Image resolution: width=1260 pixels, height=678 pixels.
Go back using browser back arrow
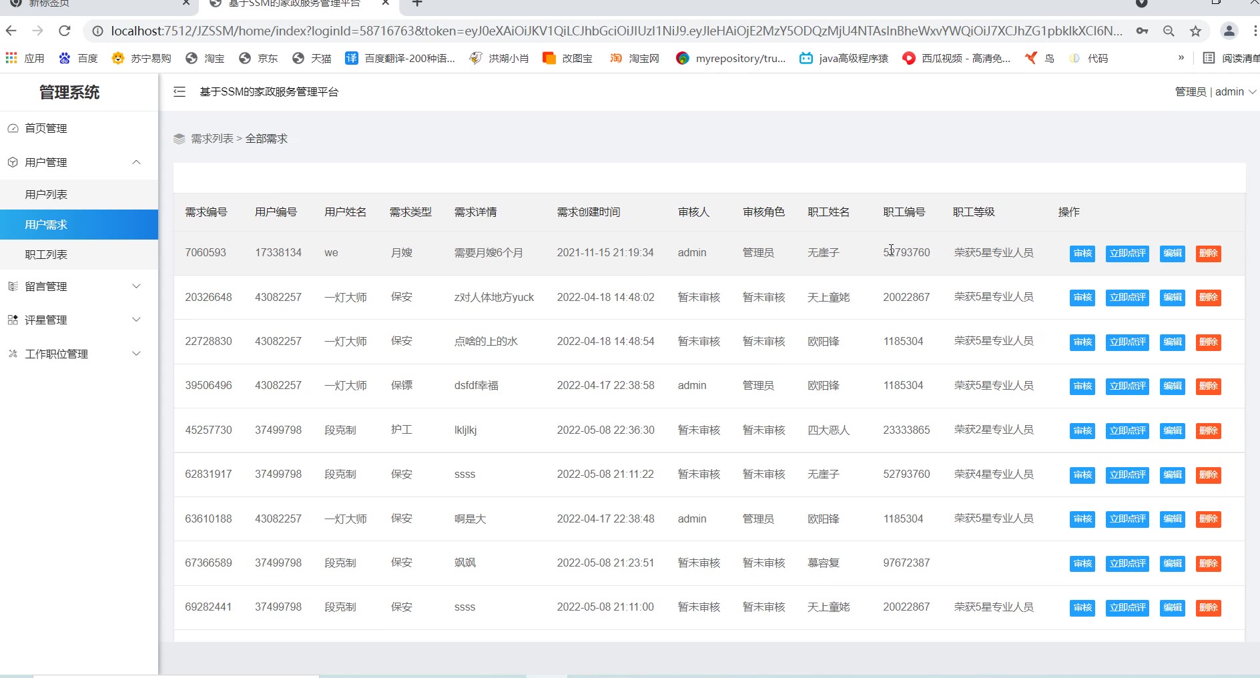coord(11,31)
